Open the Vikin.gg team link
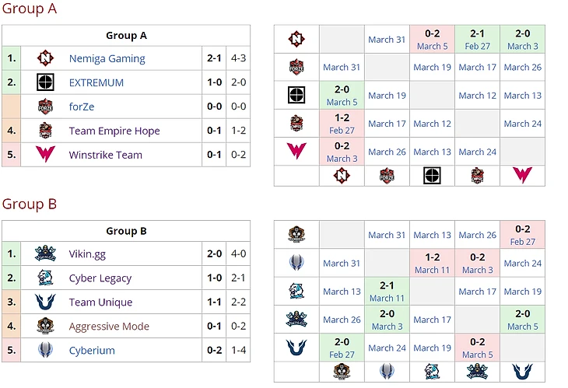Viewport: 568px width, 388px height. pos(86,253)
